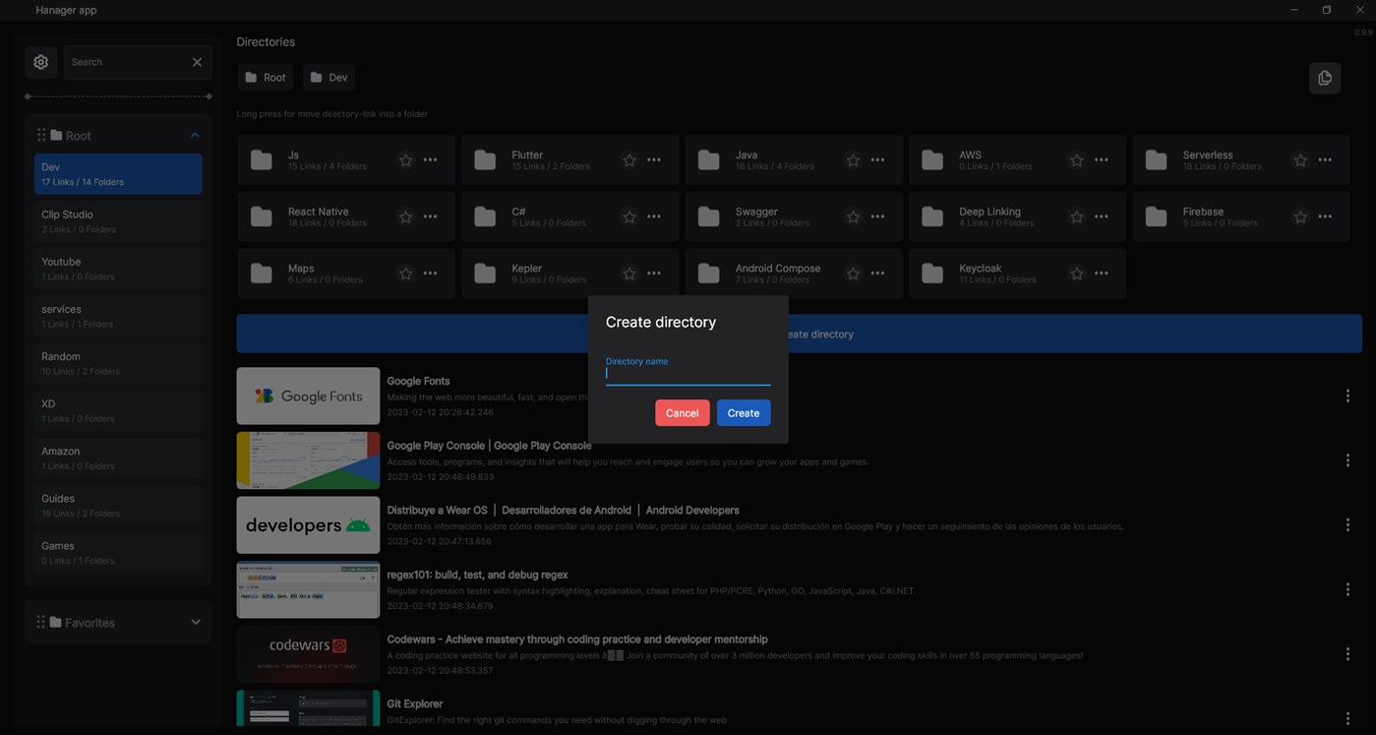
Task: Open services directory in sidebar
Action: point(118,316)
